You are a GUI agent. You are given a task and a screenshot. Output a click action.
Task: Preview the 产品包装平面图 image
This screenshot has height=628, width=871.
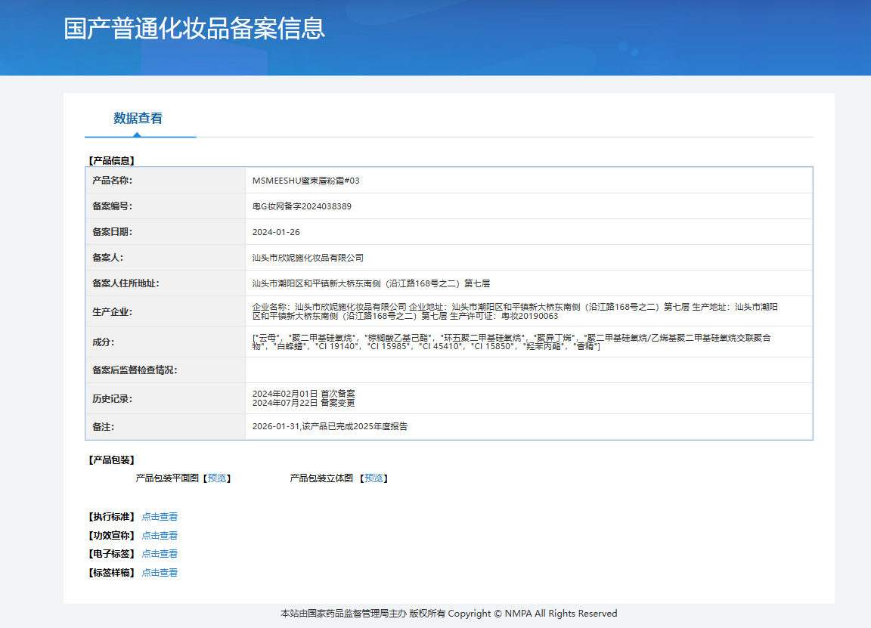coord(217,478)
